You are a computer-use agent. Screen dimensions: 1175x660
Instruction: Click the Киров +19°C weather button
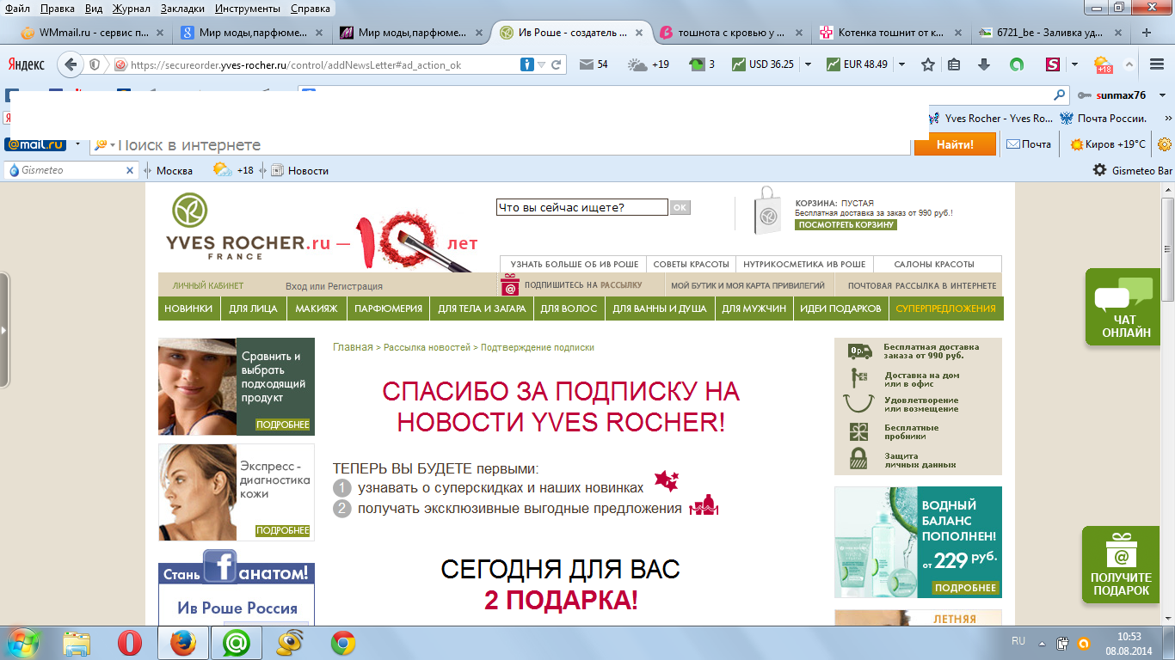(1108, 144)
